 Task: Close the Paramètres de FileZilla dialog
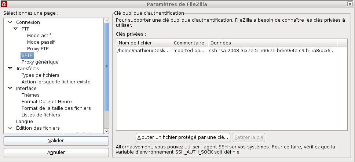tap(350, 4)
